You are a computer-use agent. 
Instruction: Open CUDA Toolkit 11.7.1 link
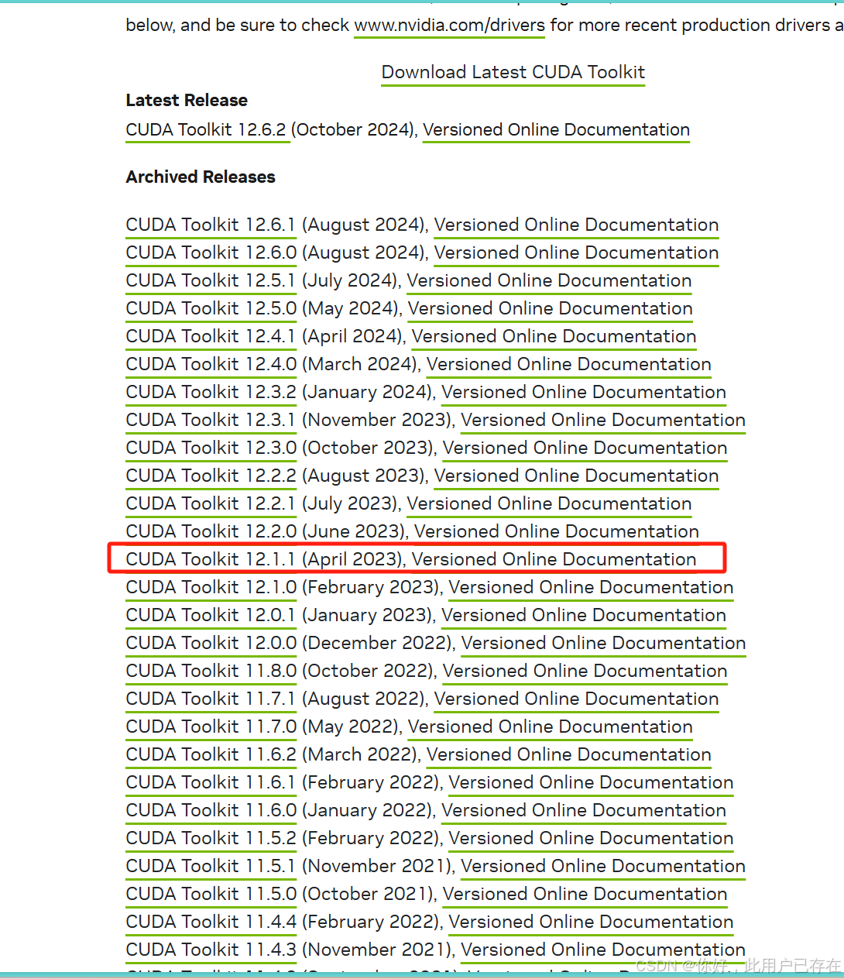point(211,699)
